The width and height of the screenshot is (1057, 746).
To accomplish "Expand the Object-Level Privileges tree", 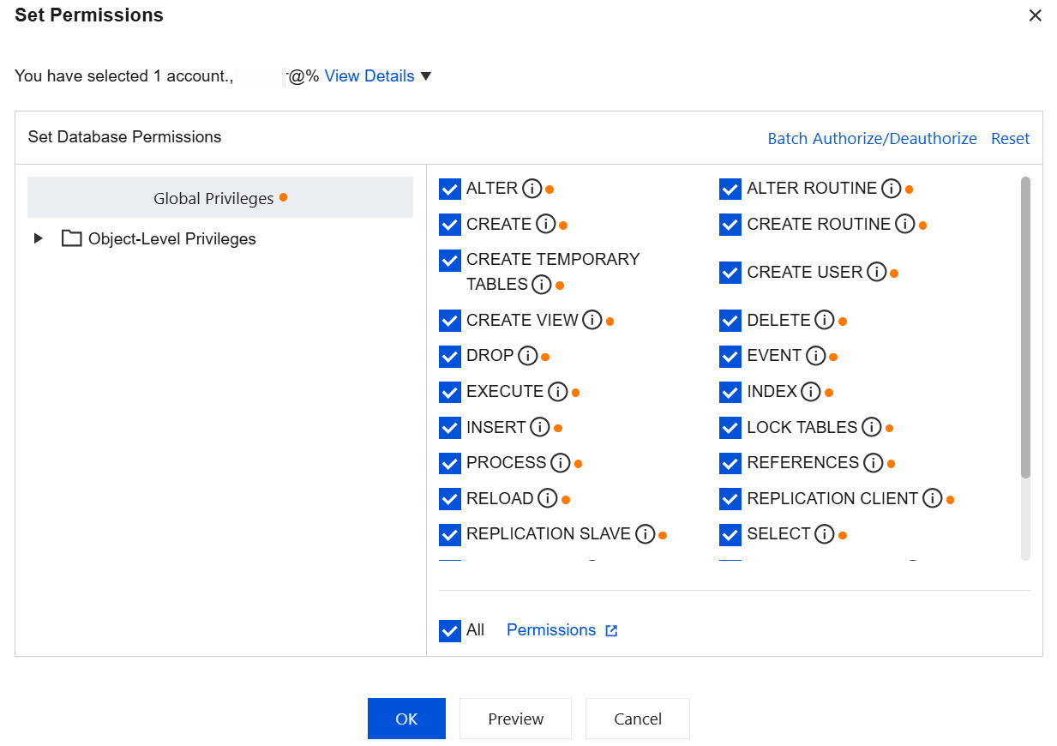I will tap(38, 239).
